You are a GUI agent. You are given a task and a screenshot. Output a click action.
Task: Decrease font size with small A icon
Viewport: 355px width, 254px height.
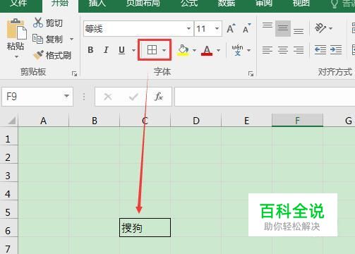click(246, 29)
